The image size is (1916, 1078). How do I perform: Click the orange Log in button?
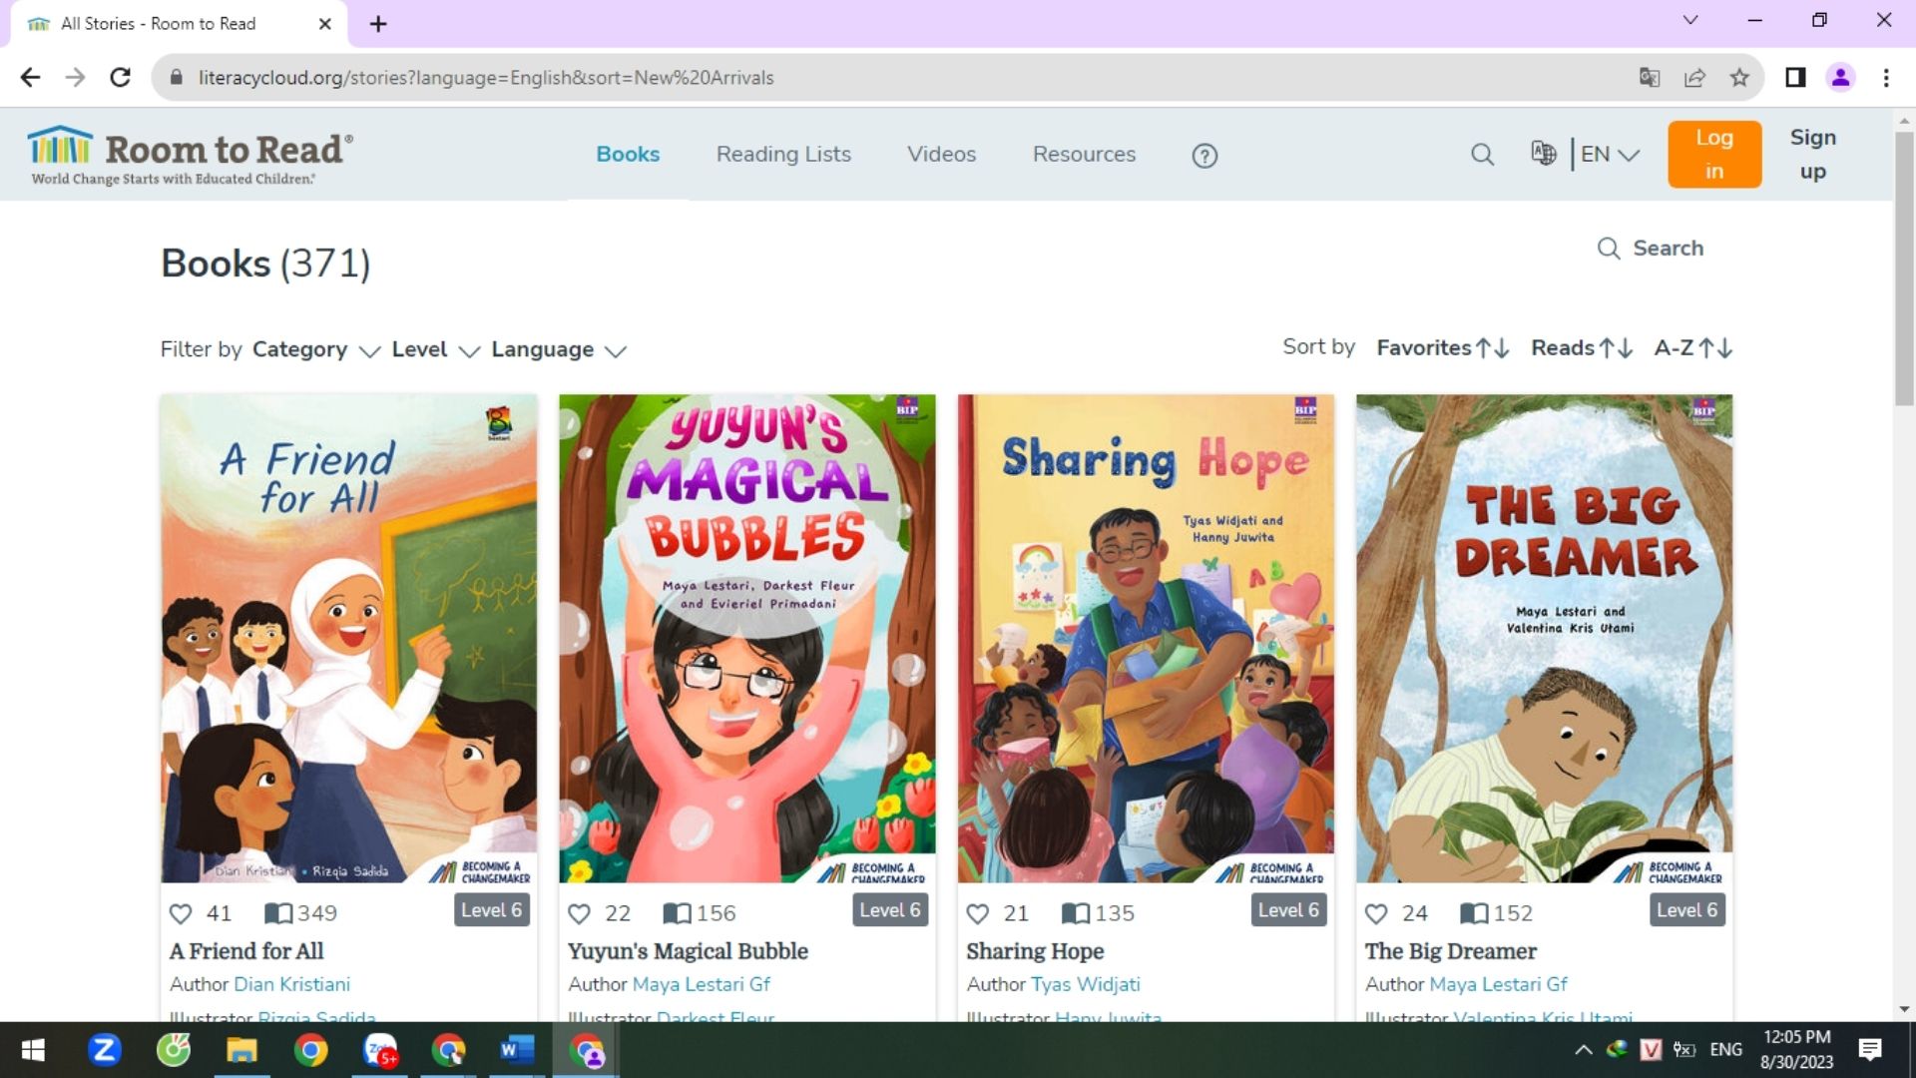pyautogui.click(x=1713, y=155)
